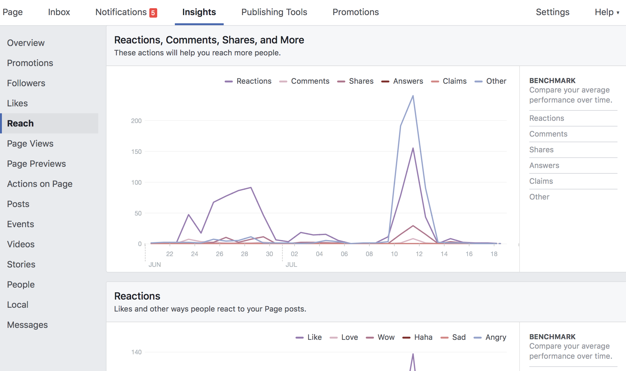Open Actions on Page section
The image size is (626, 371).
click(x=40, y=184)
